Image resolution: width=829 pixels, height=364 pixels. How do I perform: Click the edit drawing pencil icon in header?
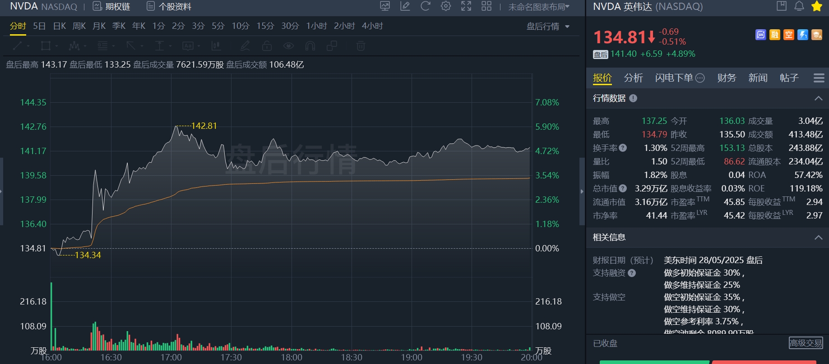(405, 6)
